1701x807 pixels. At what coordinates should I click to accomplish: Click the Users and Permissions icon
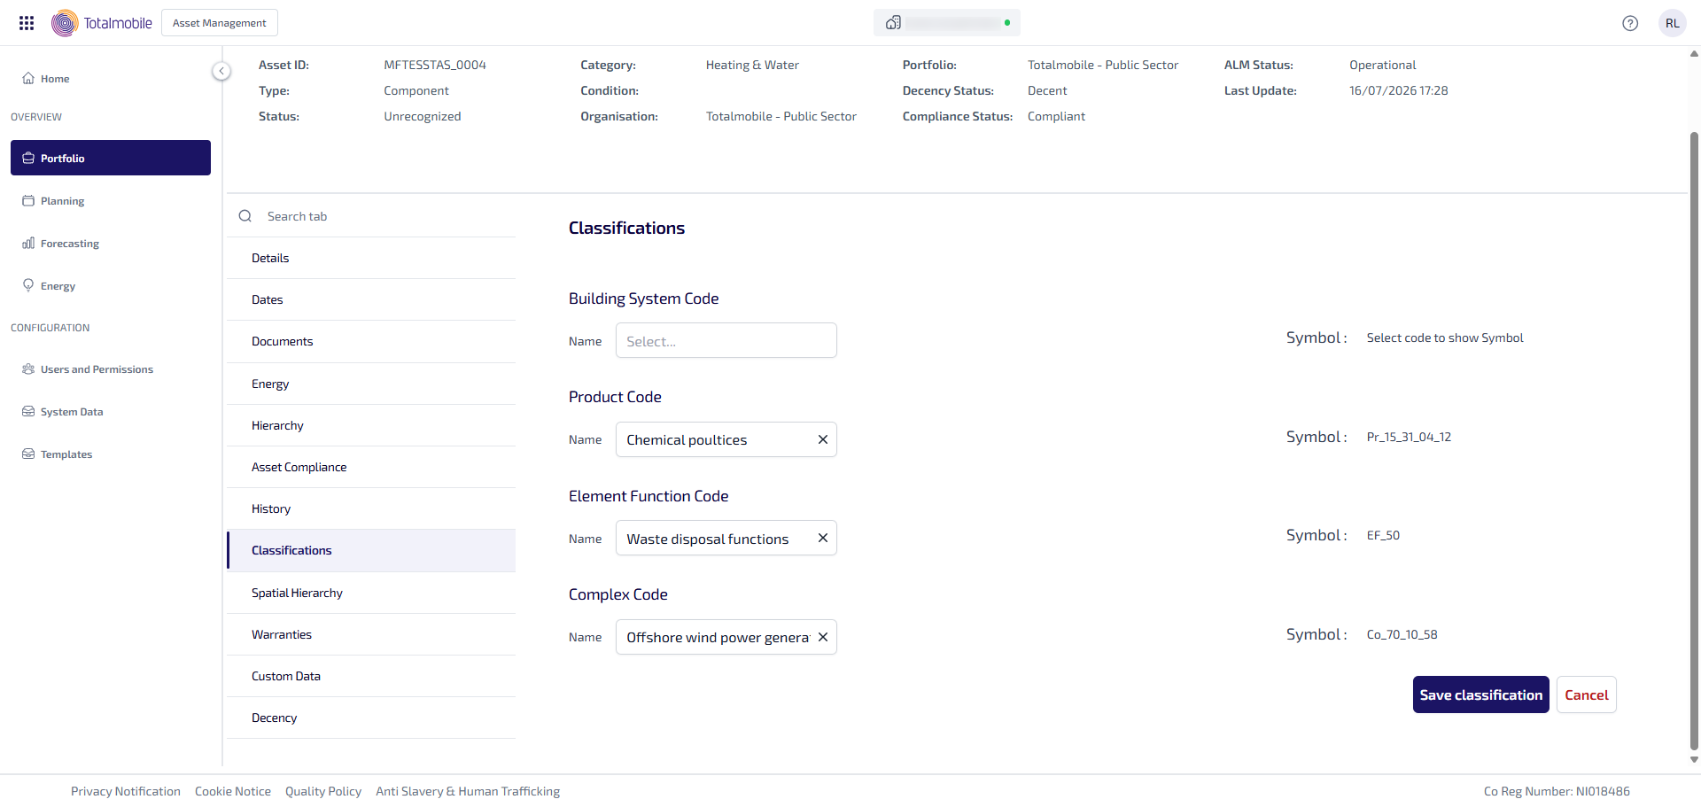[x=28, y=369]
